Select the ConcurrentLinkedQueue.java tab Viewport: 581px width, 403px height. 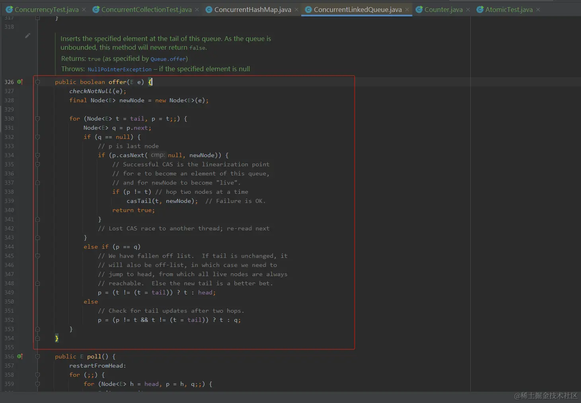[x=357, y=10]
